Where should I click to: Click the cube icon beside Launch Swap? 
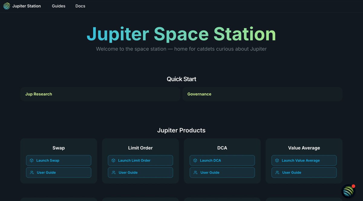31,161
